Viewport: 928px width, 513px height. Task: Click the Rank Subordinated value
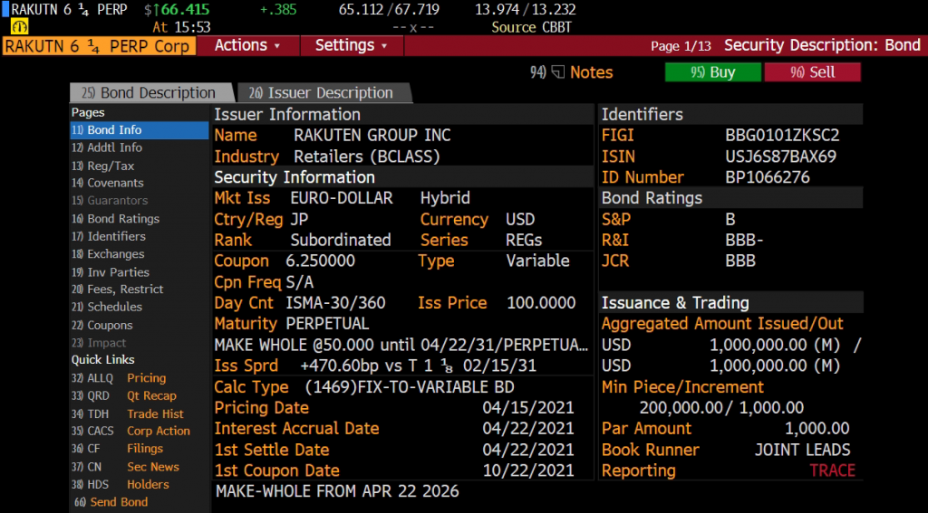coord(341,241)
